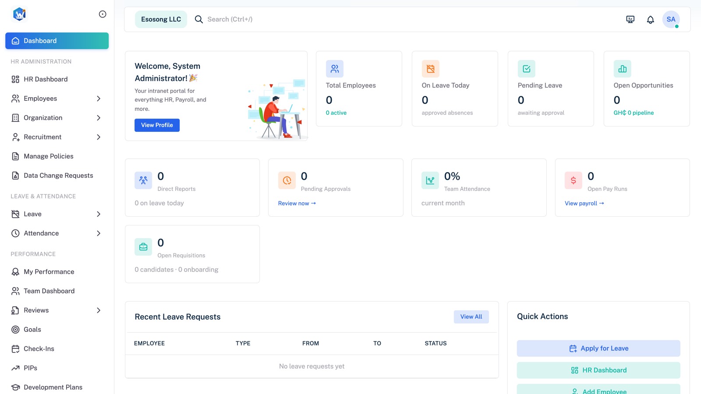
Task: Click the Add Employee quick action
Action: [598, 390]
